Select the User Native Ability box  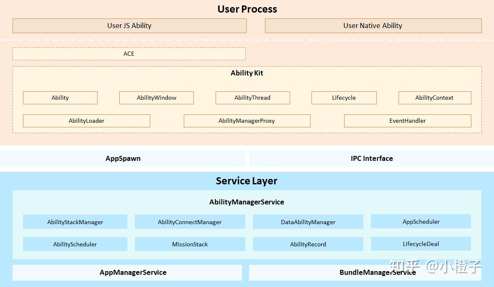click(373, 26)
